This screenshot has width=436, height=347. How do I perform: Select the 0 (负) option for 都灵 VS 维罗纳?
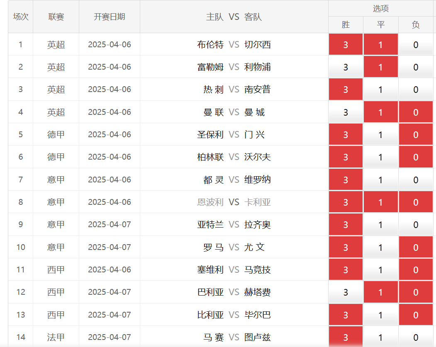click(x=416, y=180)
